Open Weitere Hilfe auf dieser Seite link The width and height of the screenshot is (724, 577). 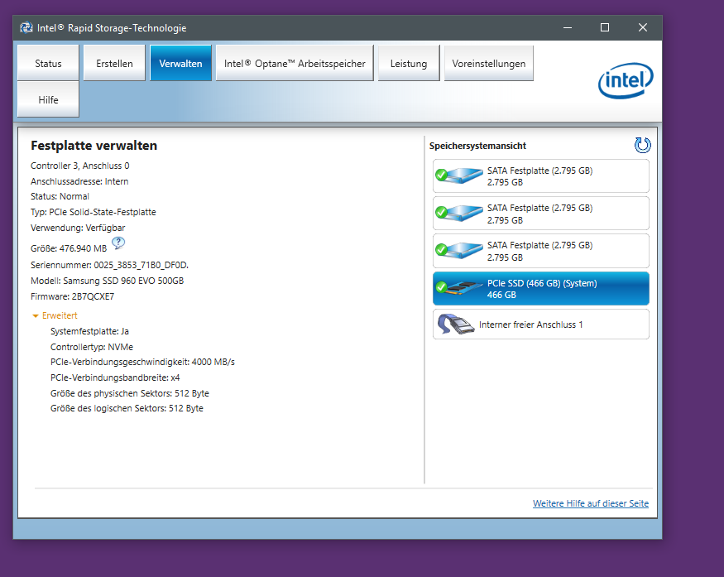click(591, 503)
